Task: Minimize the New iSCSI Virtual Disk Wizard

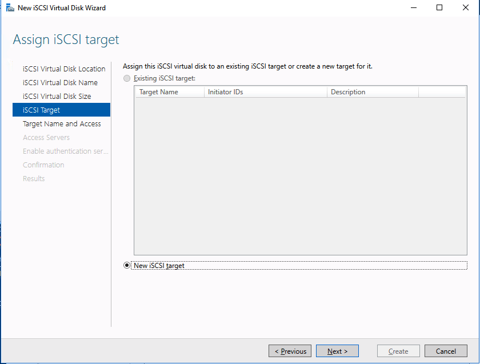Action: 413,8
